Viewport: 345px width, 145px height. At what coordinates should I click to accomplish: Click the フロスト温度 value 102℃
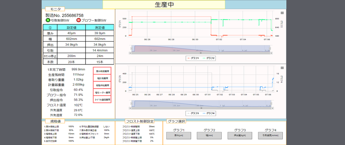point(78,105)
